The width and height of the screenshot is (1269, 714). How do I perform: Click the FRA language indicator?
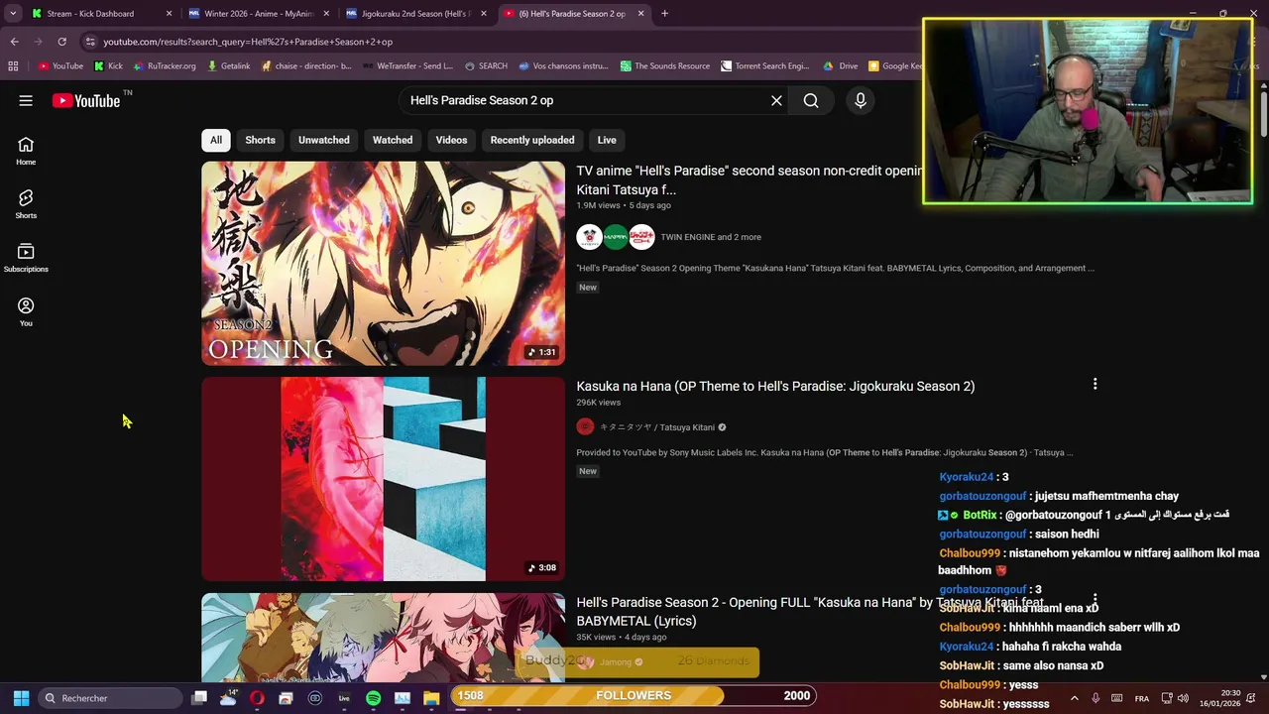(x=1141, y=698)
